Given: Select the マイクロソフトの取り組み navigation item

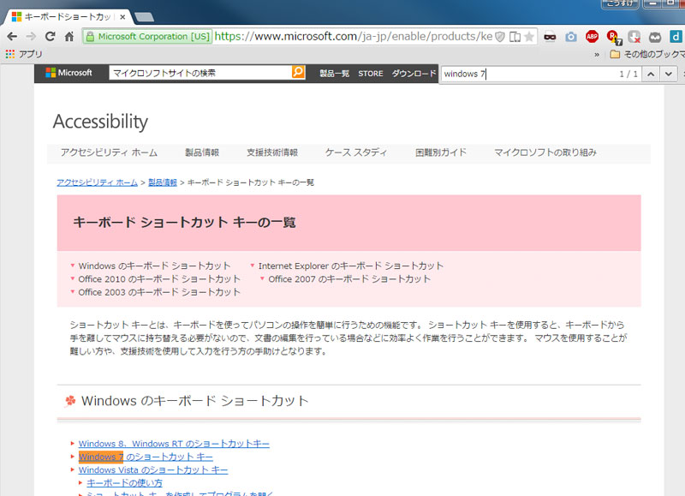Looking at the screenshot, I should pos(545,152).
